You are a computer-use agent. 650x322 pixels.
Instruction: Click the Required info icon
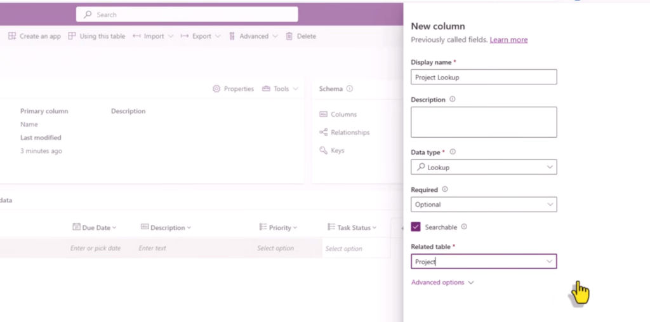pyautogui.click(x=445, y=189)
